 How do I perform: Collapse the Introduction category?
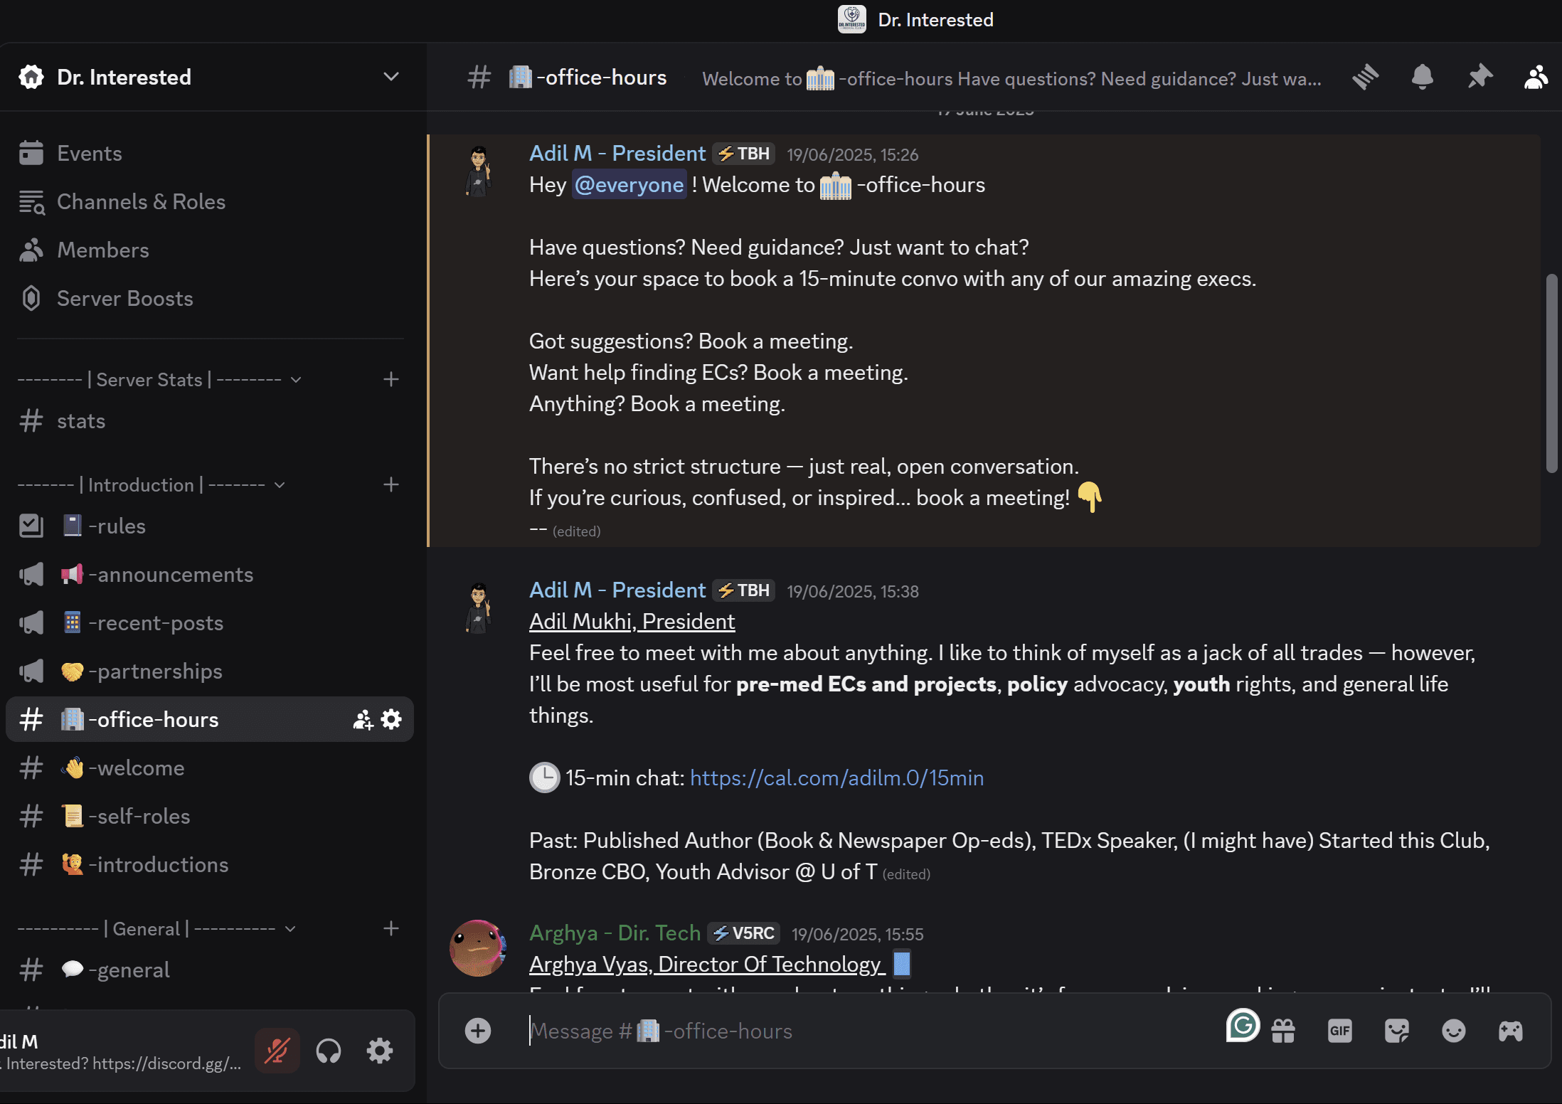pos(278,484)
